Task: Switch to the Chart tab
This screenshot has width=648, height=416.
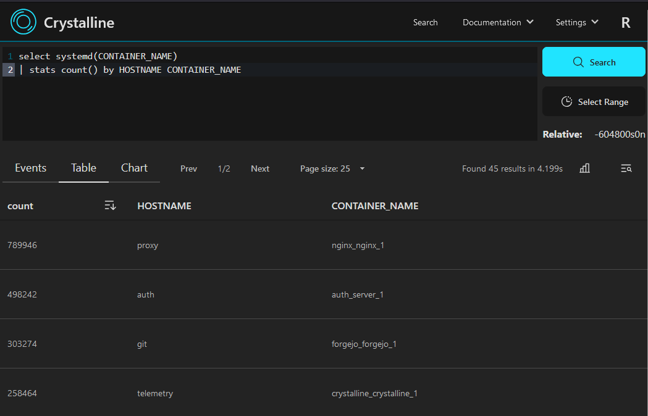Action: point(134,168)
